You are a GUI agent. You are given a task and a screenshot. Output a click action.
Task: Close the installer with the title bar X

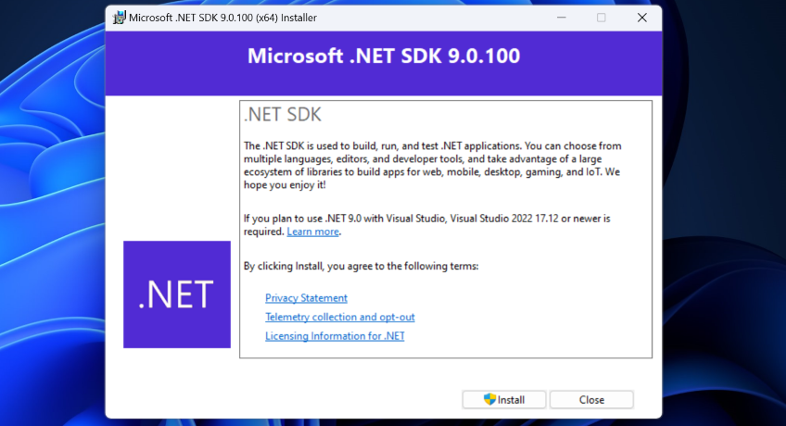point(641,18)
